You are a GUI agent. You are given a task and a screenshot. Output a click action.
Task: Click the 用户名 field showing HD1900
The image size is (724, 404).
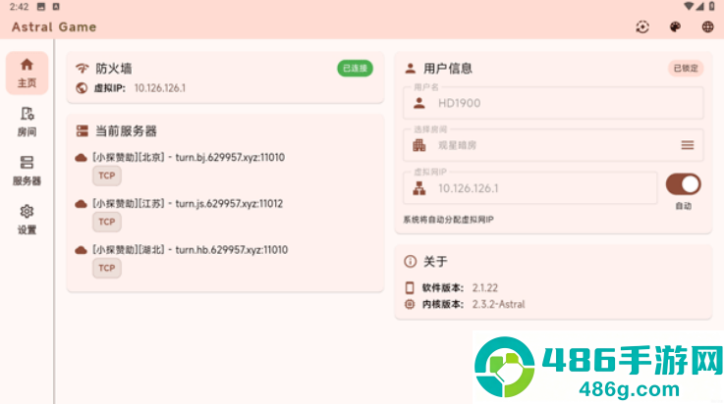[x=553, y=103]
